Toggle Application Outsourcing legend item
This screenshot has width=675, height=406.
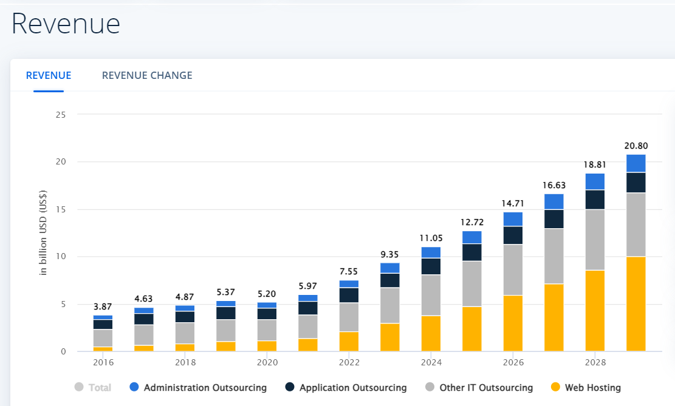tap(346, 387)
